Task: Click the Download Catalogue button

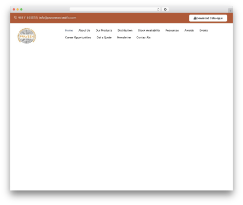Action: pos(208,18)
